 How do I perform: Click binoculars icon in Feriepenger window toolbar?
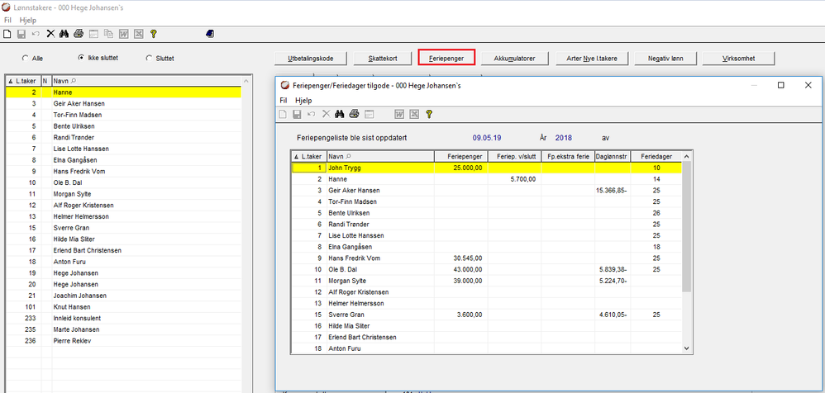[x=340, y=114]
